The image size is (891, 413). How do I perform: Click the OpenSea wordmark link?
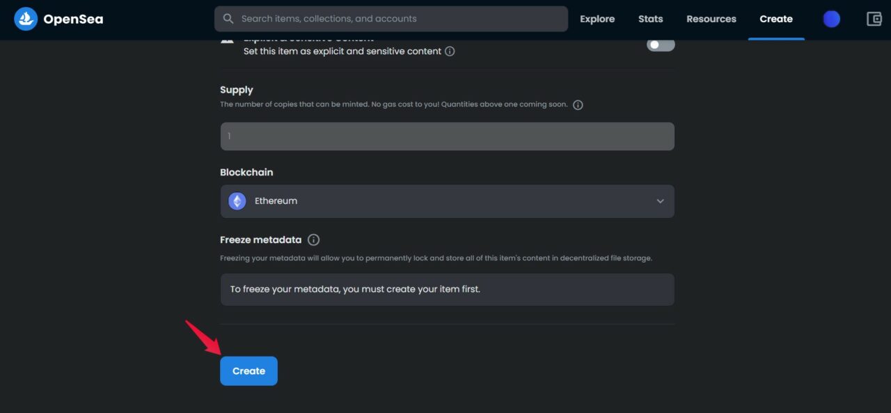pos(73,19)
